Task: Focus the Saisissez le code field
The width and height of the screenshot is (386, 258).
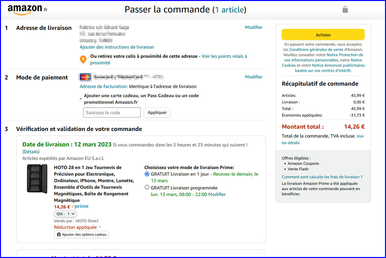Action: point(112,113)
